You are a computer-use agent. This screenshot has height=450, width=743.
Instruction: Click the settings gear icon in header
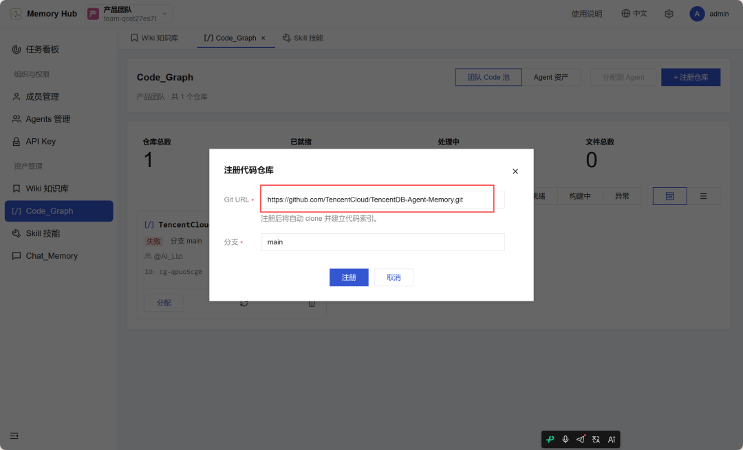point(669,14)
